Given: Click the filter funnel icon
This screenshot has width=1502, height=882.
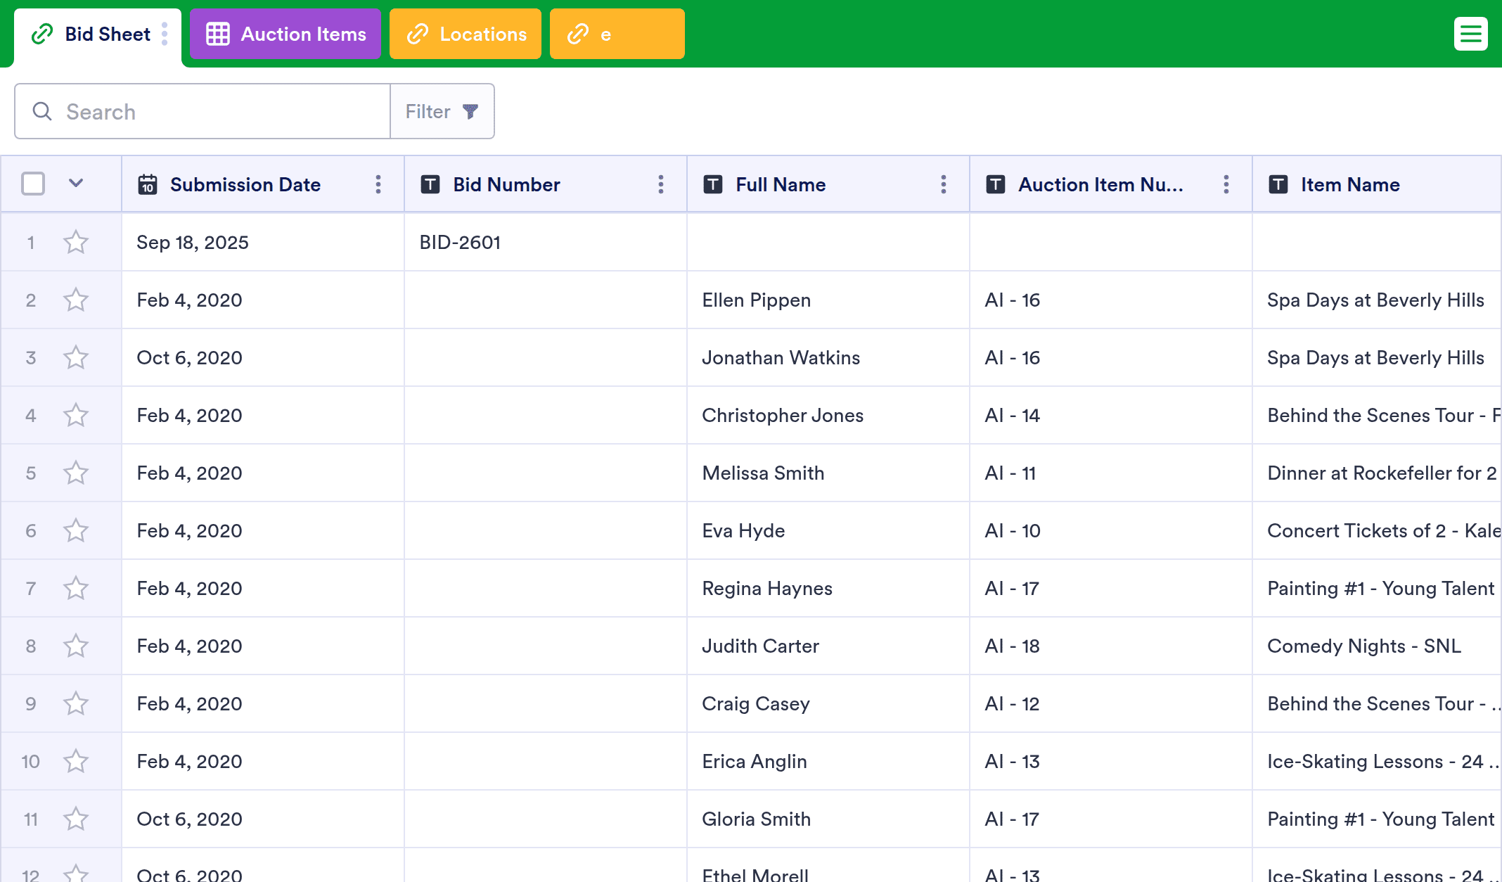Looking at the screenshot, I should [470, 111].
